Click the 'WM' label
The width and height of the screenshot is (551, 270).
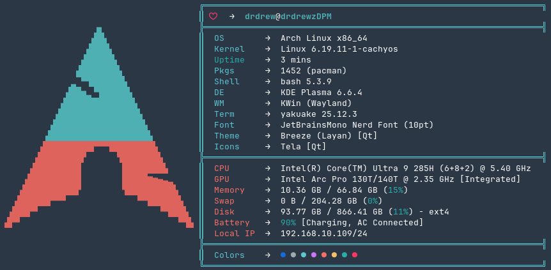point(219,103)
